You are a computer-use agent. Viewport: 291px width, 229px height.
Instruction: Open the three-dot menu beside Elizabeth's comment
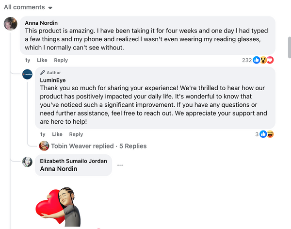(120, 165)
